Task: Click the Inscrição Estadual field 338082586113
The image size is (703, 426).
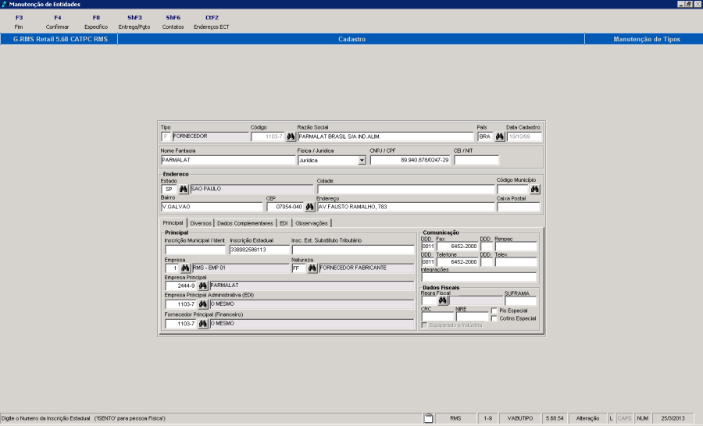Action: coord(259,250)
